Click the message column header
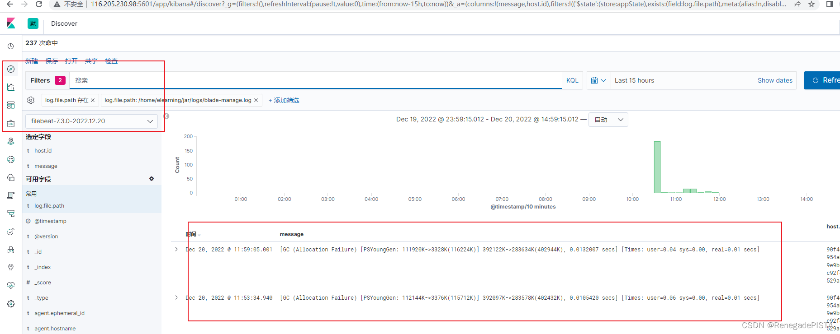The height and width of the screenshot is (334, 840). pos(292,234)
